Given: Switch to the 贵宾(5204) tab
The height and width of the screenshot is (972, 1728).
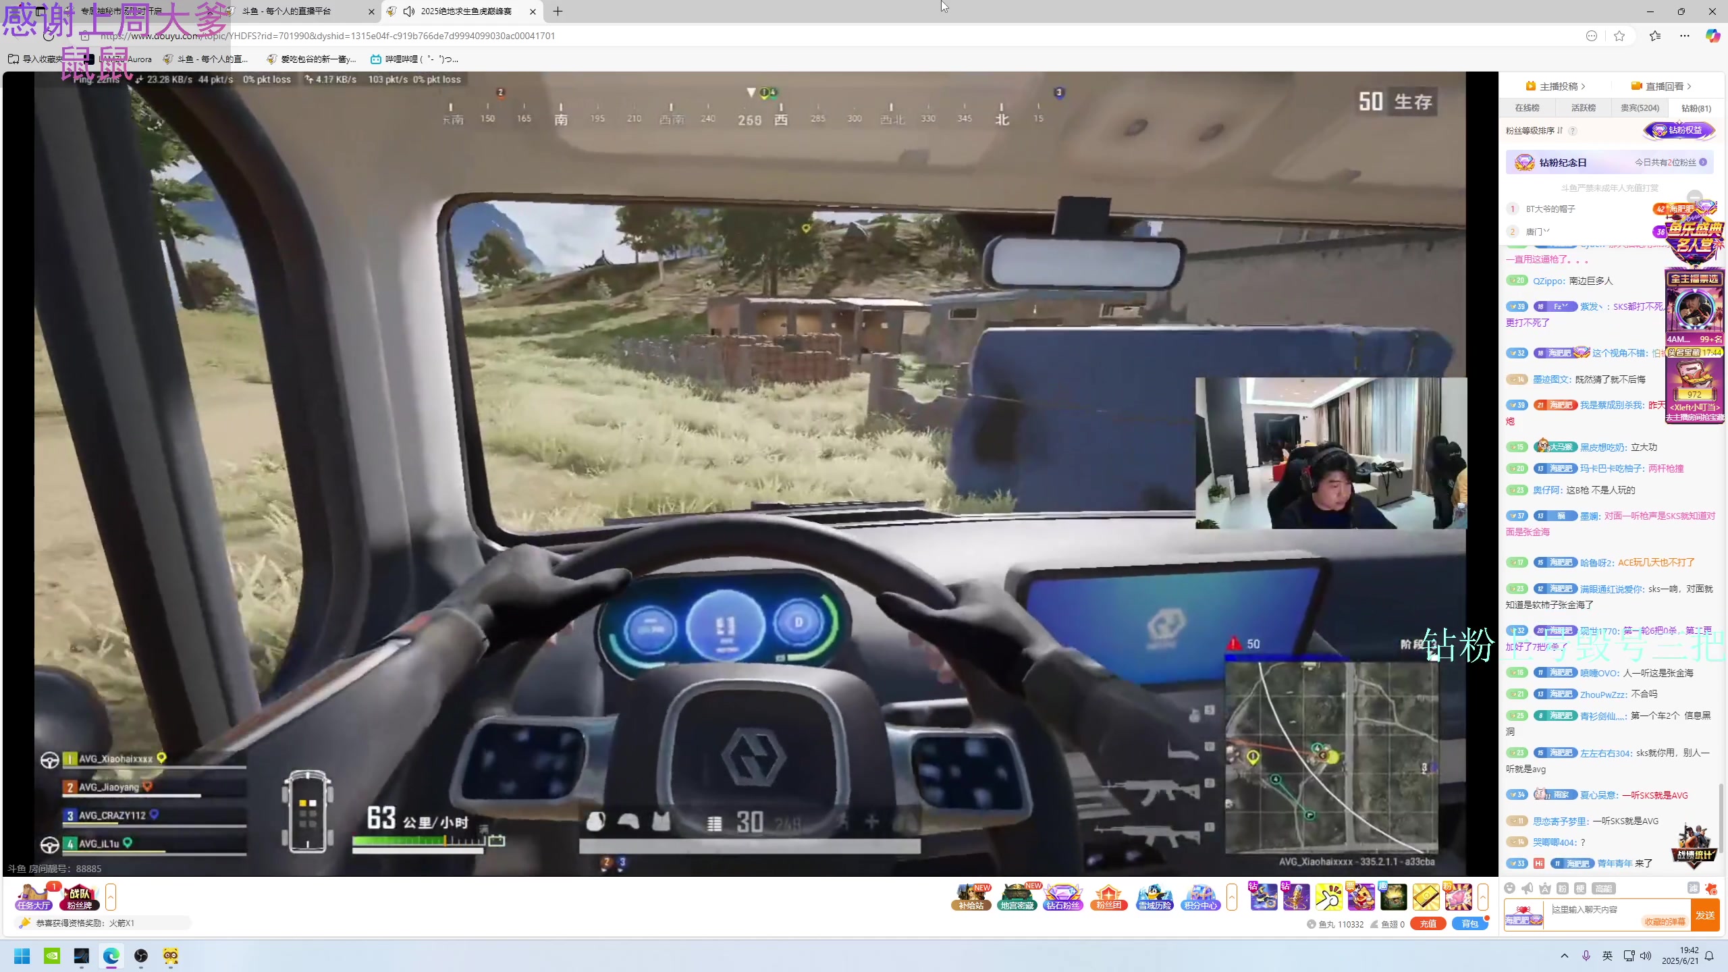Looking at the screenshot, I should 1640,108.
